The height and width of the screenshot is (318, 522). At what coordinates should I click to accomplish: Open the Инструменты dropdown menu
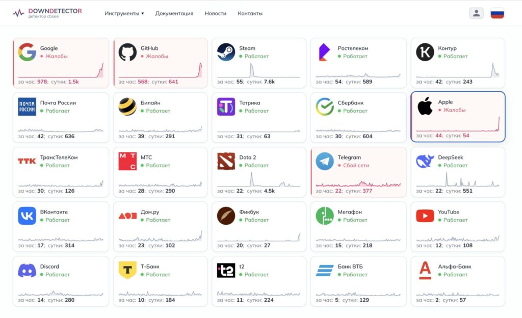pyautogui.click(x=124, y=13)
